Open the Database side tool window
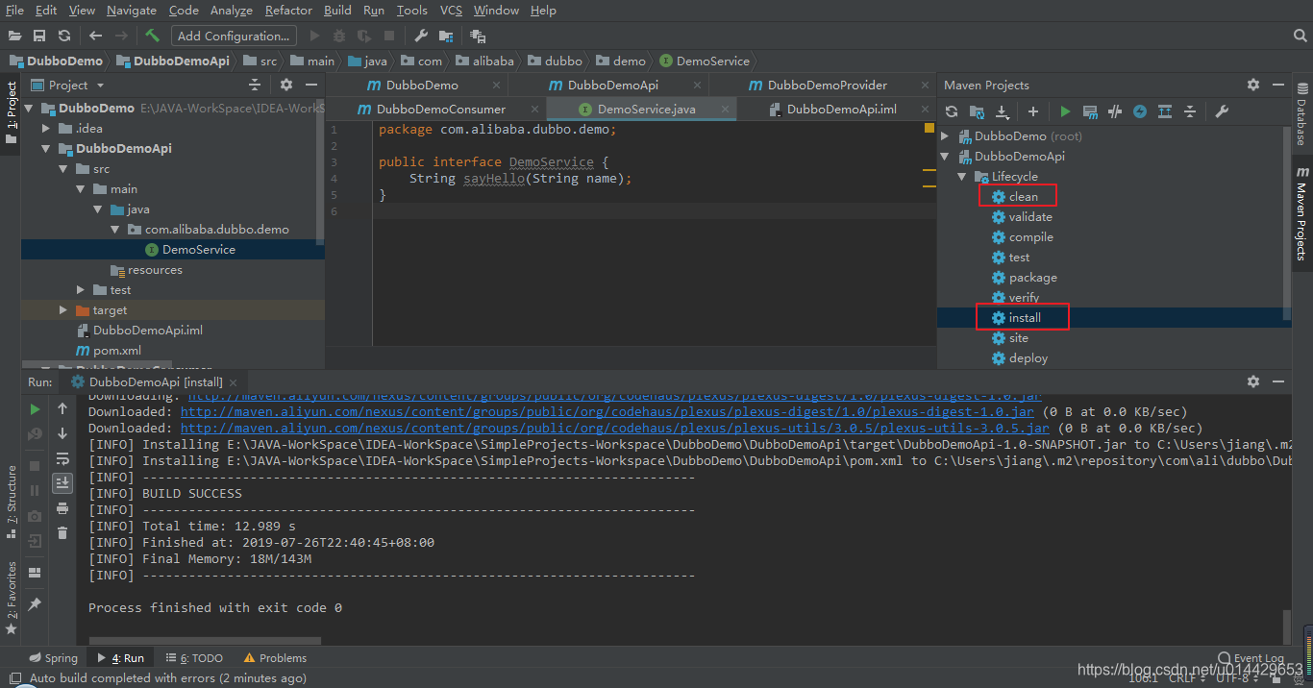 click(x=1301, y=115)
